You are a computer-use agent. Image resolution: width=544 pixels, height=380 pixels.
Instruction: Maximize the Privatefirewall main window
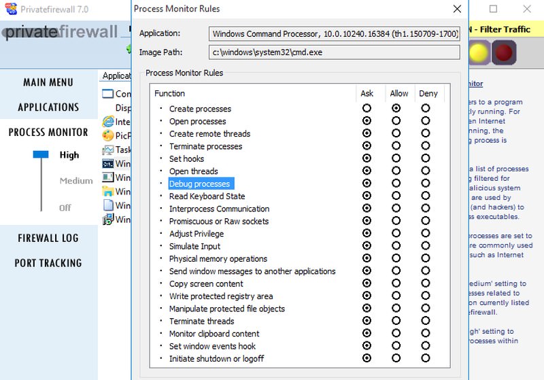click(x=493, y=9)
